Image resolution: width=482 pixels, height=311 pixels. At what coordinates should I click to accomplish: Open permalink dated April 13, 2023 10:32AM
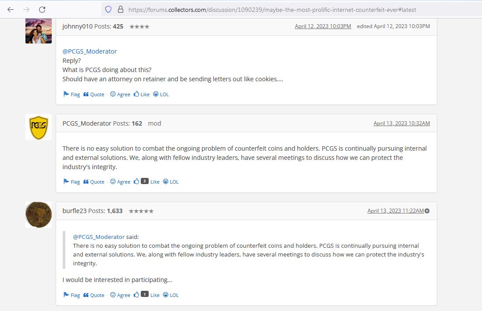click(x=402, y=123)
